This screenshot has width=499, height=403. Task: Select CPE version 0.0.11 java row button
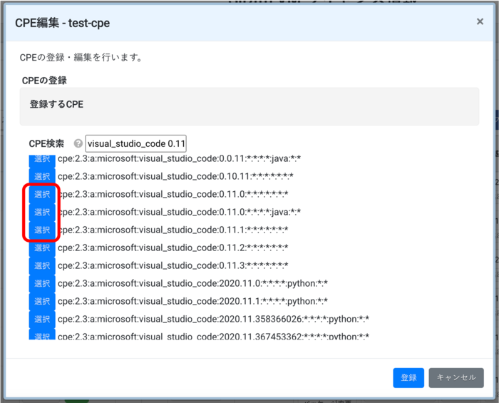click(x=42, y=160)
